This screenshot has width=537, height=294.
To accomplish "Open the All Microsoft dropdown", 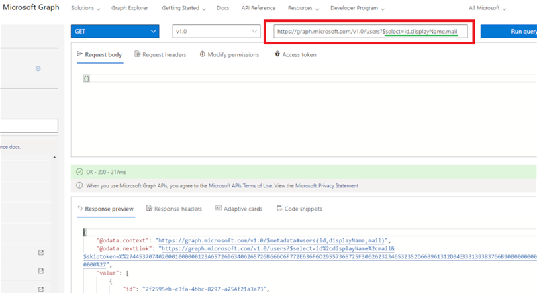I will pyautogui.click(x=487, y=8).
